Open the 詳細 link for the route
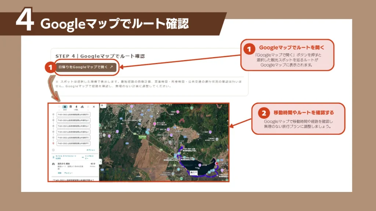 (x=59, y=173)
